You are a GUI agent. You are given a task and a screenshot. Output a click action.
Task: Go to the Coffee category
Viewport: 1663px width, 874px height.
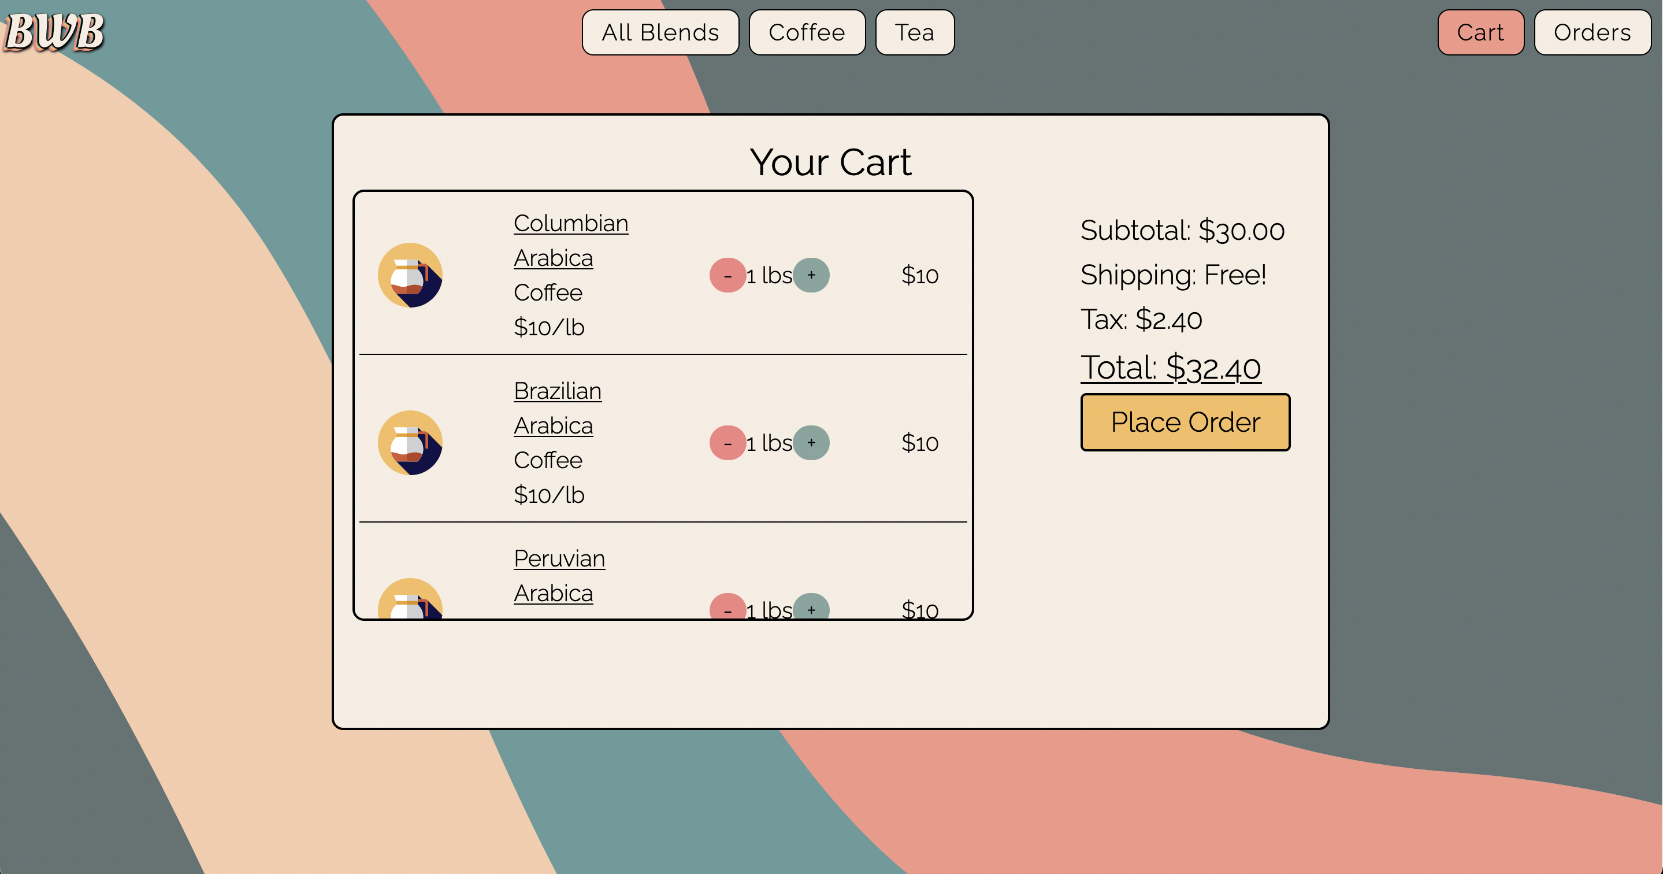806,32
